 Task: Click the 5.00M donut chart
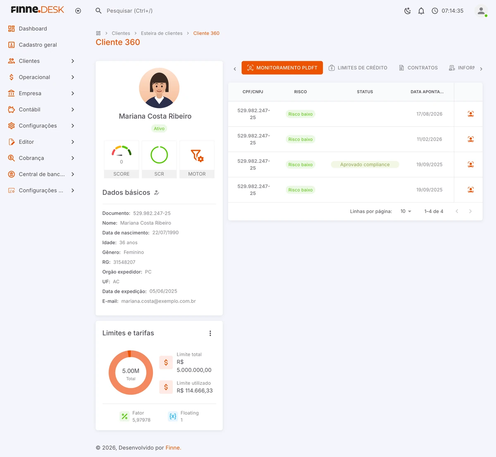[x=131, y=373]
